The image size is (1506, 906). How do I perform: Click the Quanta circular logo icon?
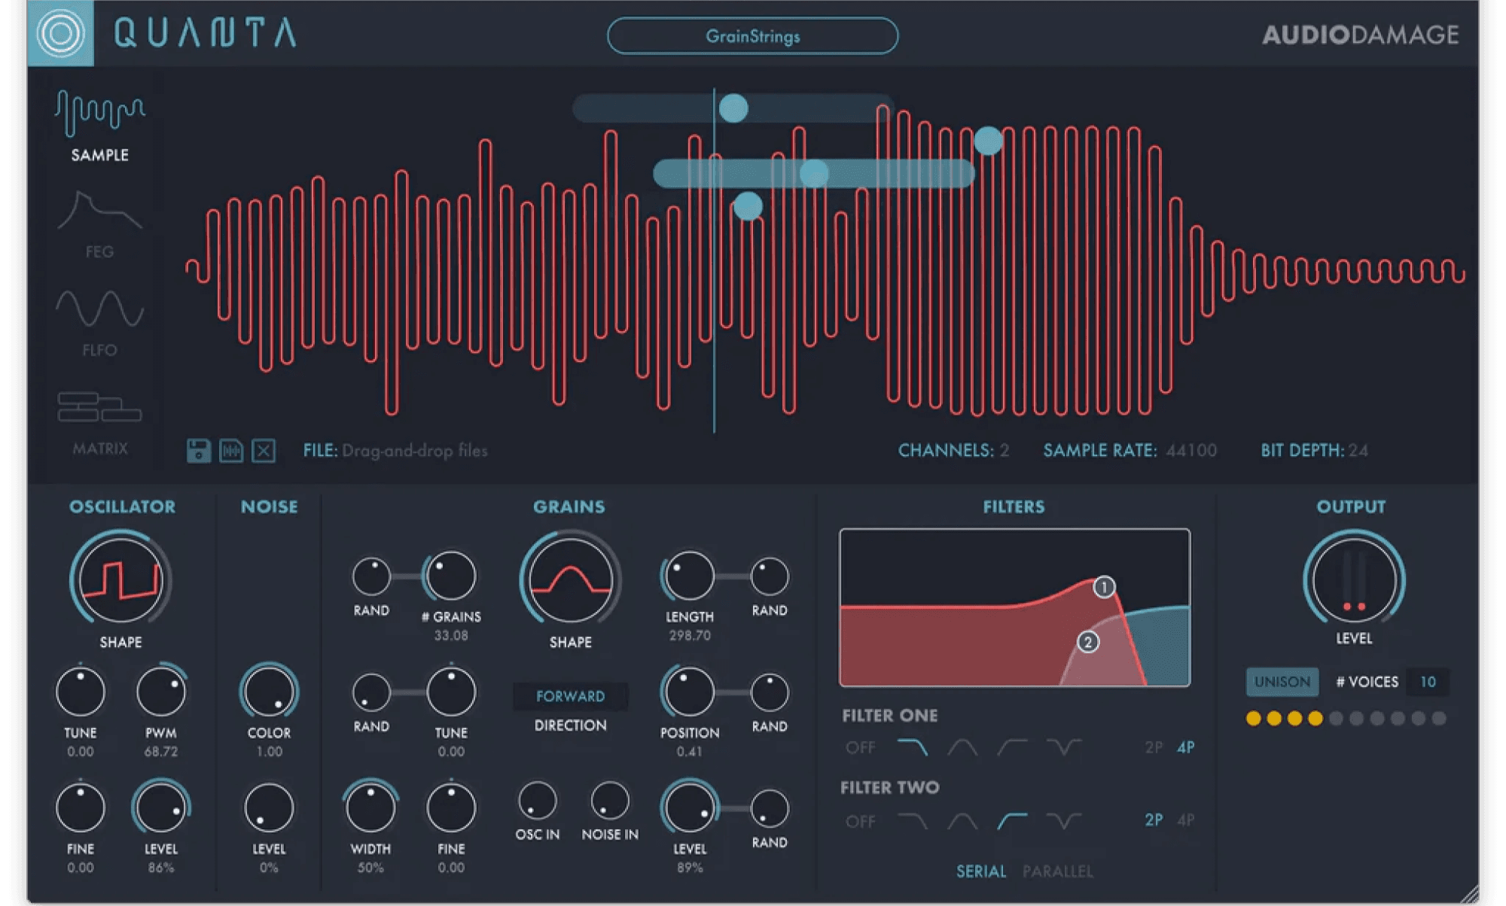(61, 33)
